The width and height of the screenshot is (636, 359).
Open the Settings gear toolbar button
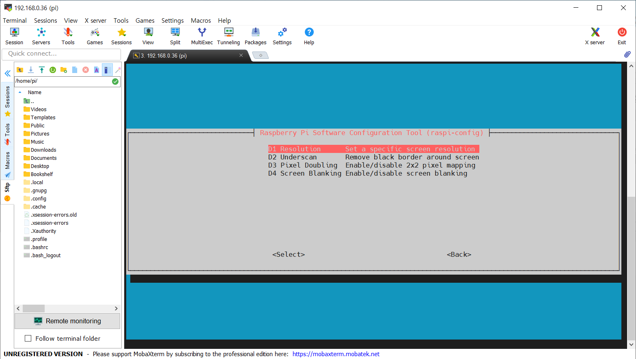coord(282,36)
